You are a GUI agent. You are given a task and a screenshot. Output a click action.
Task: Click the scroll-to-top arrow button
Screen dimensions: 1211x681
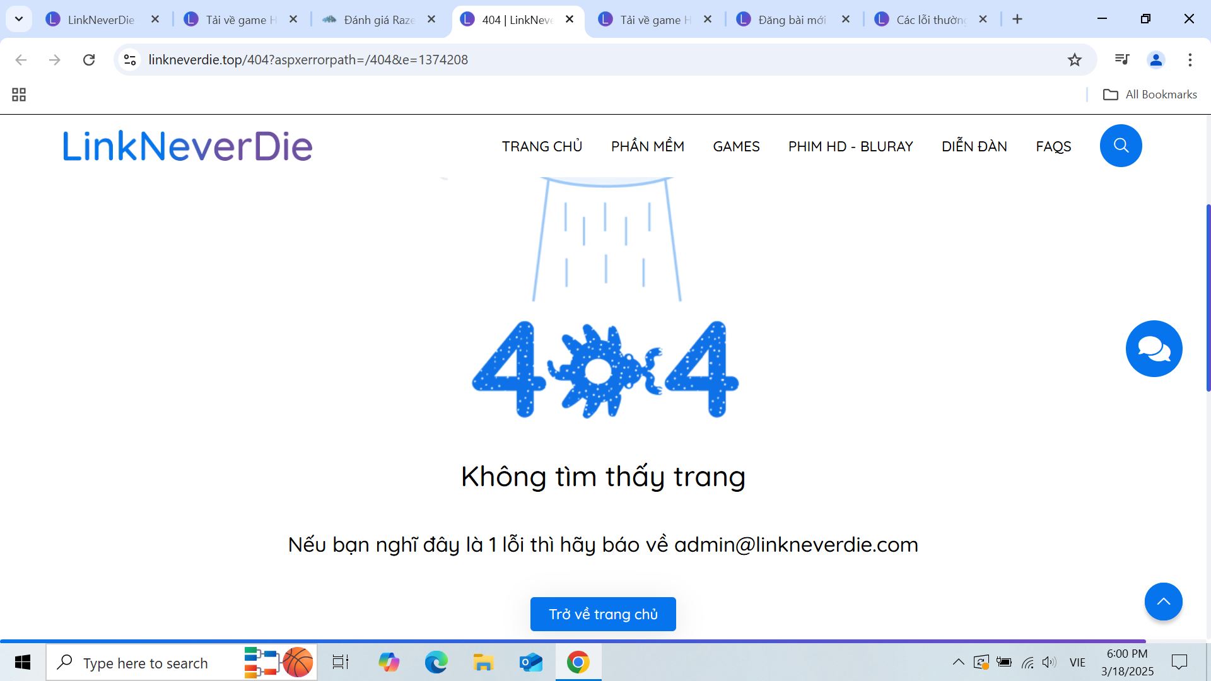tap(1163, 601)
